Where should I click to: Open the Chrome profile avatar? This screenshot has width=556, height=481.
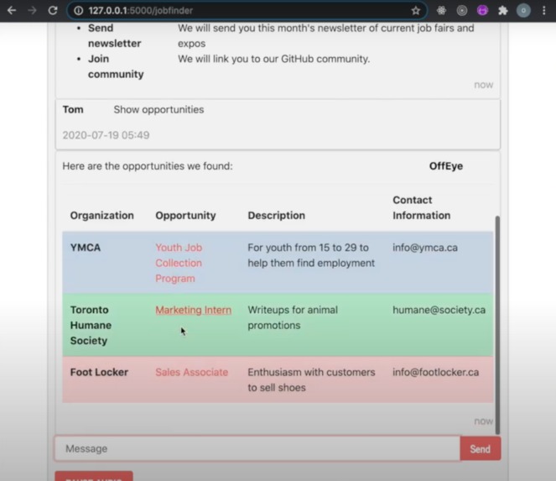pos(523,11)
